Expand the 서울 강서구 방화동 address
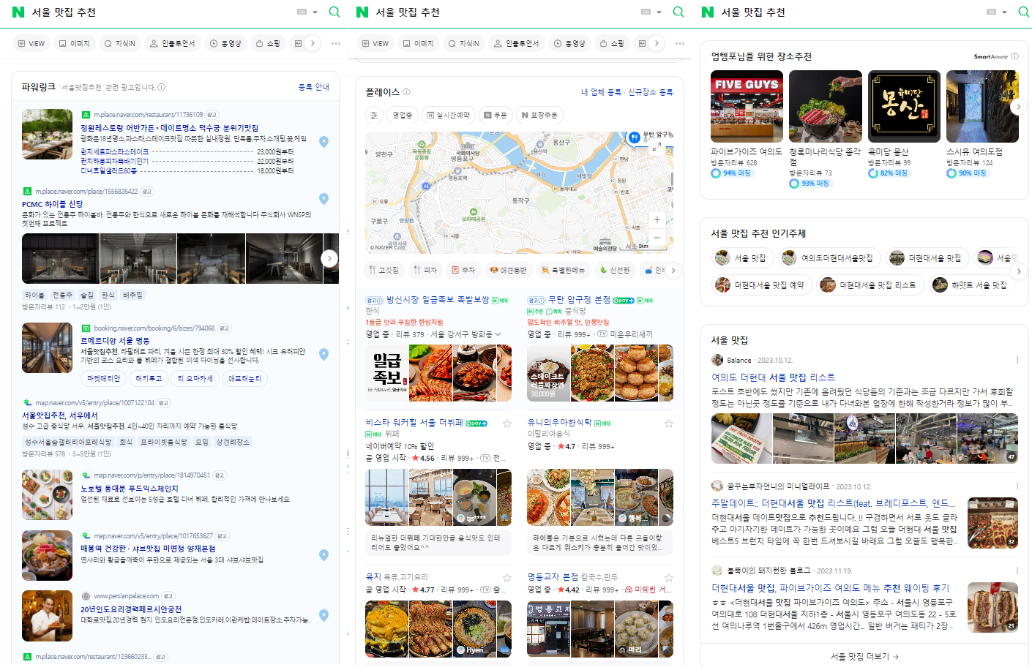Image resolution: width=1032 pixels, height=670 pixels. [498, 334]
